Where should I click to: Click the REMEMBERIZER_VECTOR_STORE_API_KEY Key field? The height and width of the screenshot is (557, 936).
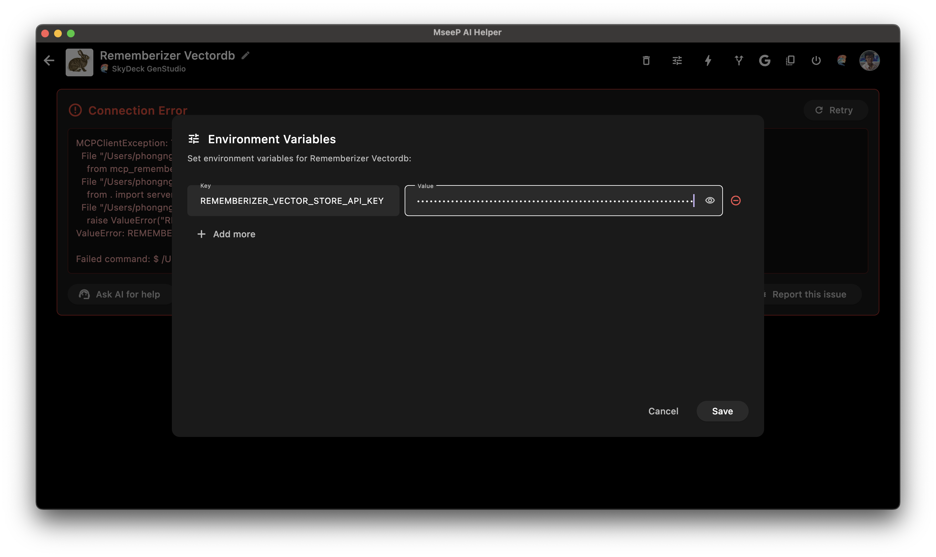[293, 201]
